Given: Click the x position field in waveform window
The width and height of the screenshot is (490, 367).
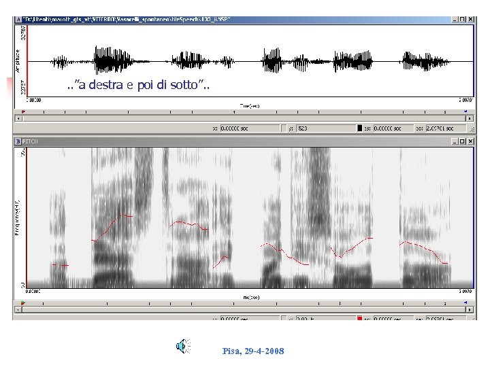Looking at the screenshot, I should [x=250, y=128].
